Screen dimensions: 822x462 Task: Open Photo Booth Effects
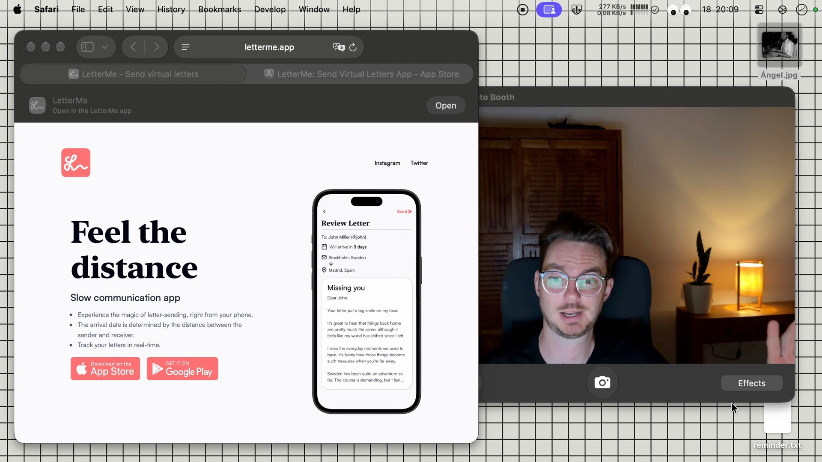point(752,383)
